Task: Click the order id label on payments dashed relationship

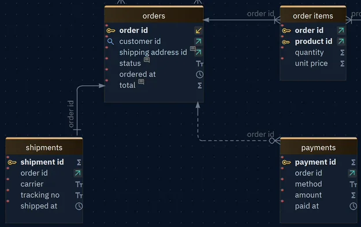Action: tap(260, 134)
